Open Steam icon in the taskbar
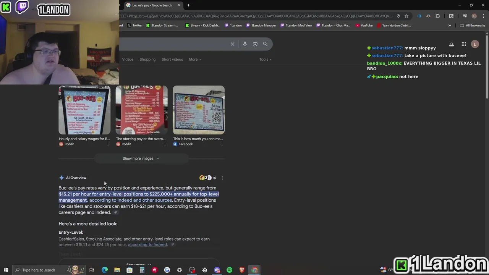The height and width of the screenshot is (275, 489). (x=204, y=270)
